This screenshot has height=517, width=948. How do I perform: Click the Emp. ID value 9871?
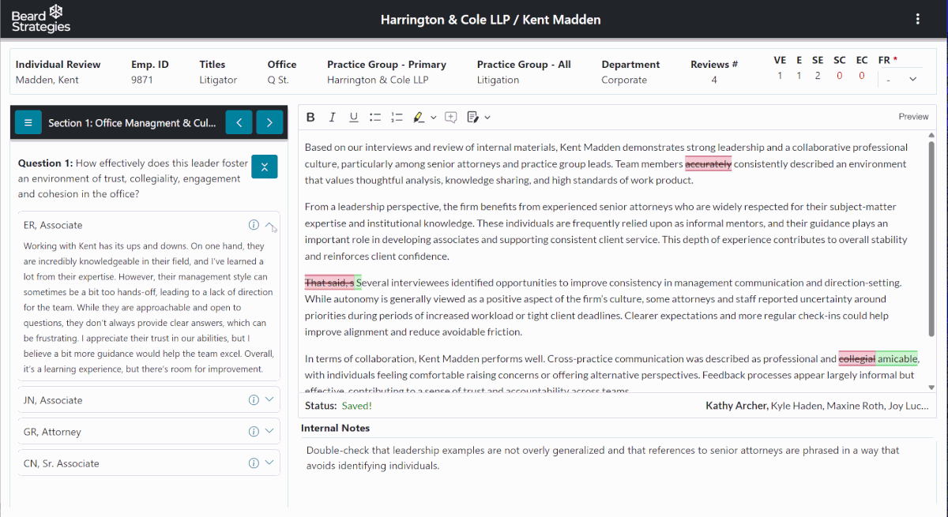tap(142, 80)
